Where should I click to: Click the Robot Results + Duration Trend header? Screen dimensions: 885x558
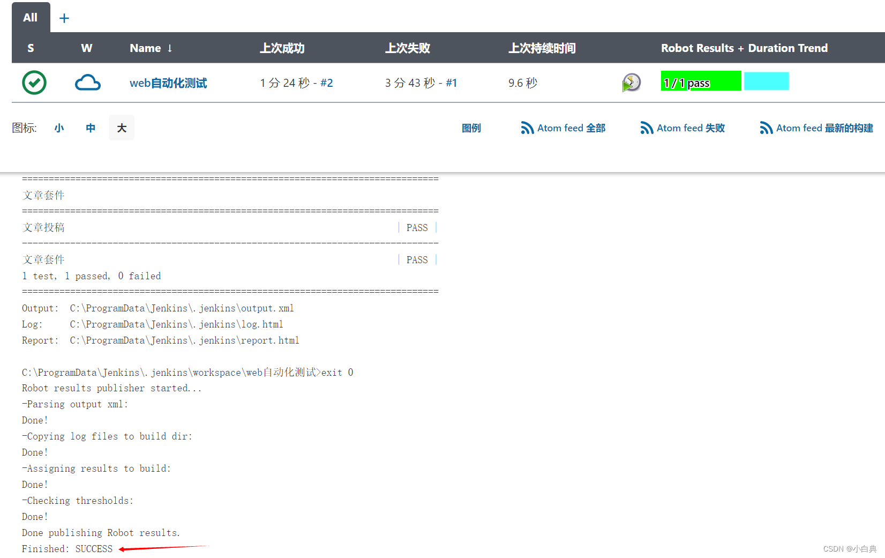pos(745,48)
